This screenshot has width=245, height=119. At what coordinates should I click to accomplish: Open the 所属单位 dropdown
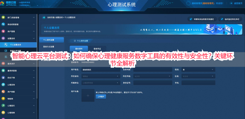coord(101,83)
